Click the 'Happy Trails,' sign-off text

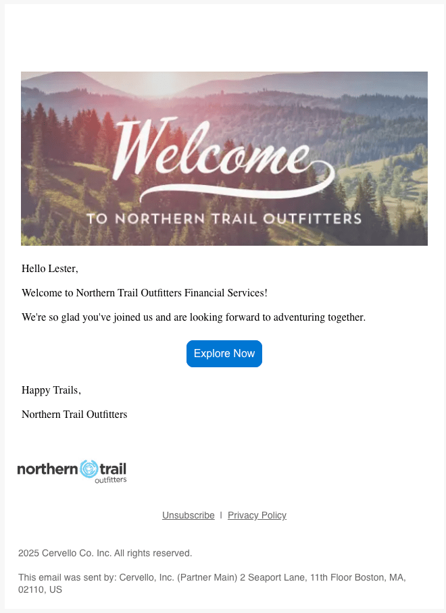click(51, 390)
